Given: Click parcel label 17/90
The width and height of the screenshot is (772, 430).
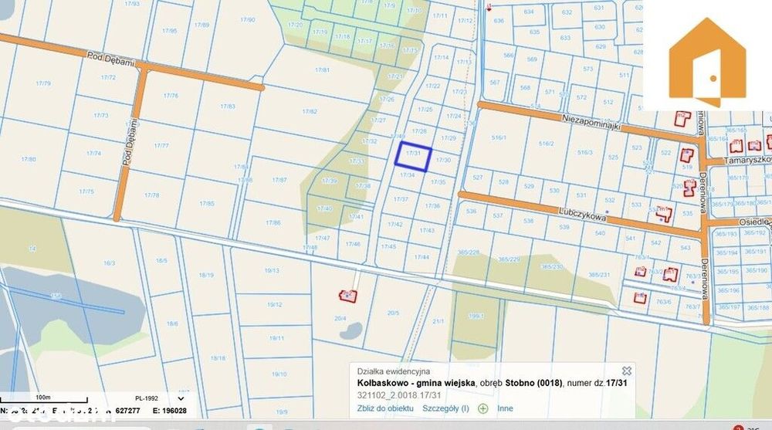Looking at the screenshot, I should pyautogui.click(x=248, y=20).
